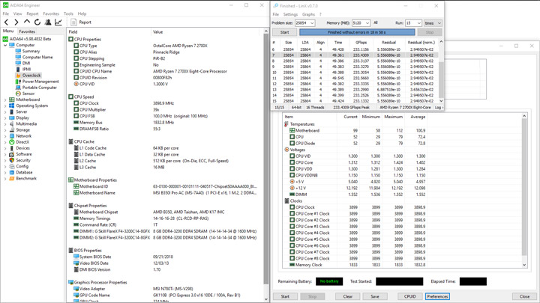Click the Start button beside Clear
This screenshot has width=540, height=303.
tap(285, 296)
